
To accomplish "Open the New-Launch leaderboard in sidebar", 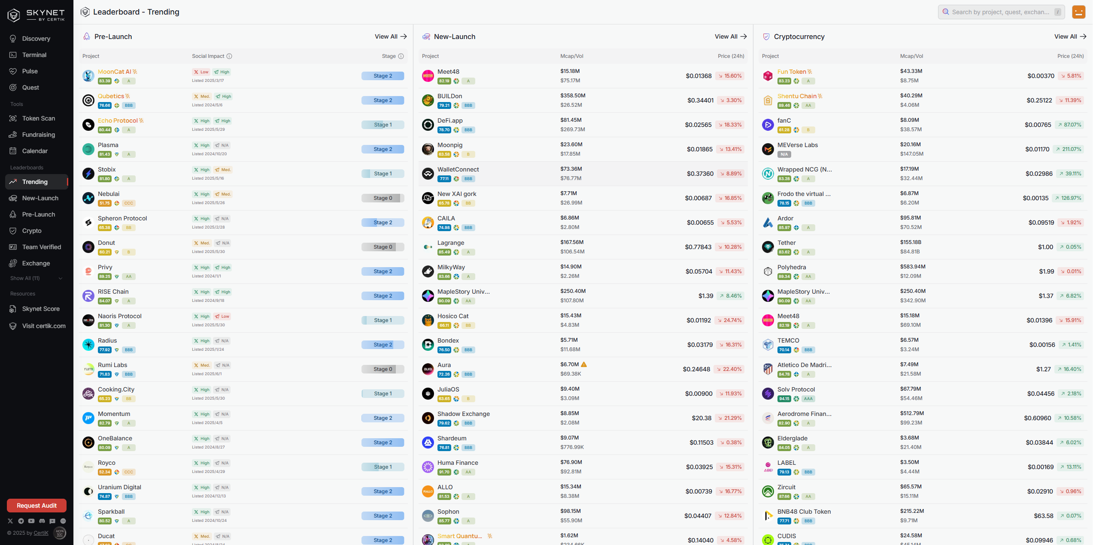I will point(36,198).
